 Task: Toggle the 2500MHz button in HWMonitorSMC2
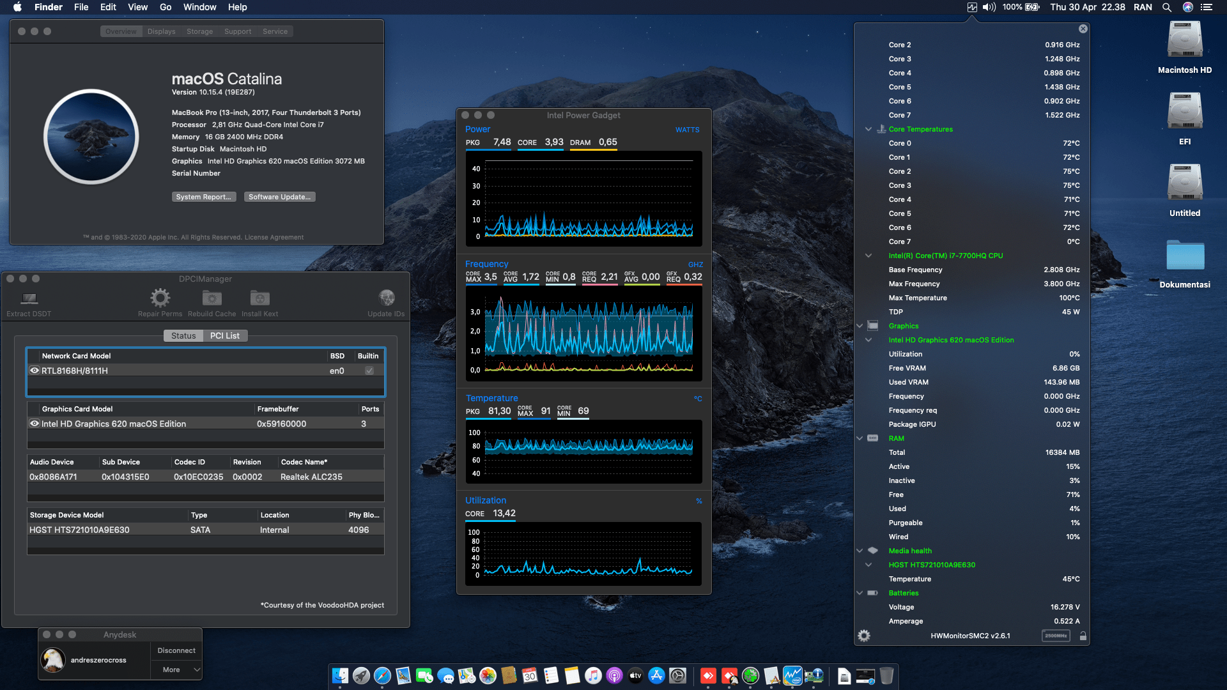tap(1056, 636)
